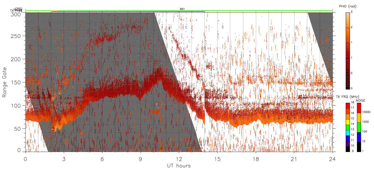
Task: Select the black 9 MHz TX FRQ swatch
Action: [348, 149]
